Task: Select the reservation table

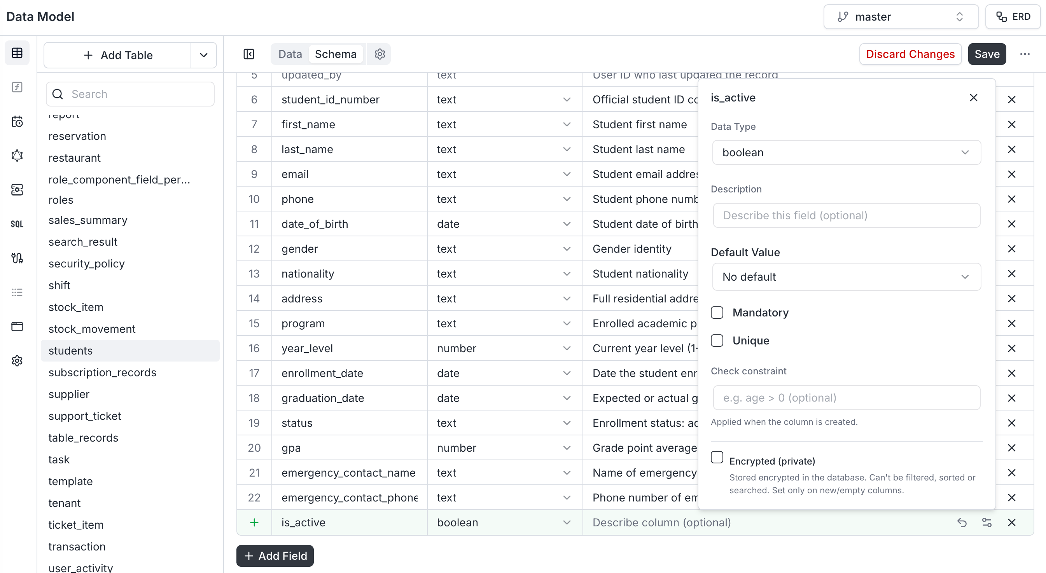Action: coord(130,136)
